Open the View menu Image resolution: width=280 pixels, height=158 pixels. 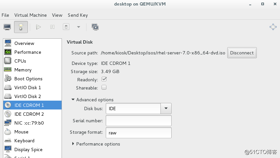pyautogui.click(x=57, y=15)
